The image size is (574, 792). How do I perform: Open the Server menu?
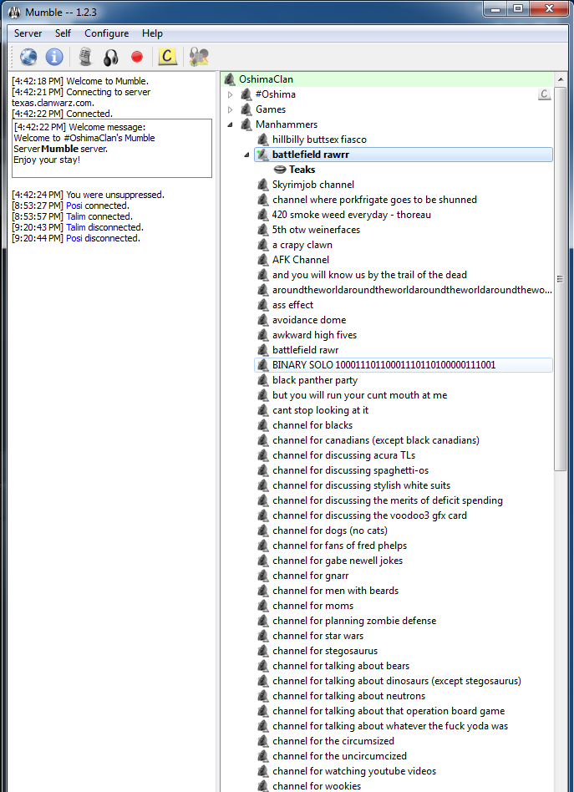[x=28, y=33]
